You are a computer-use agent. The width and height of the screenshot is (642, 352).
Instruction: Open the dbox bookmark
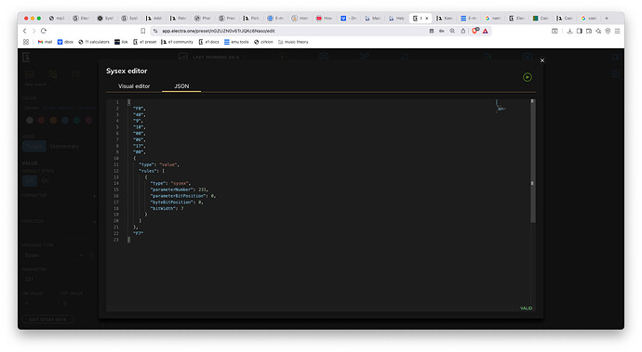point(65,42)
